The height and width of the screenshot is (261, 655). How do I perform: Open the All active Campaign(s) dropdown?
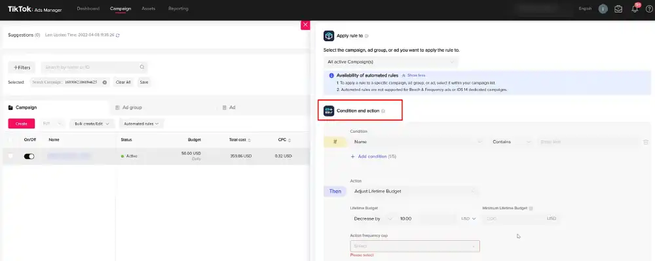point(391,61)
